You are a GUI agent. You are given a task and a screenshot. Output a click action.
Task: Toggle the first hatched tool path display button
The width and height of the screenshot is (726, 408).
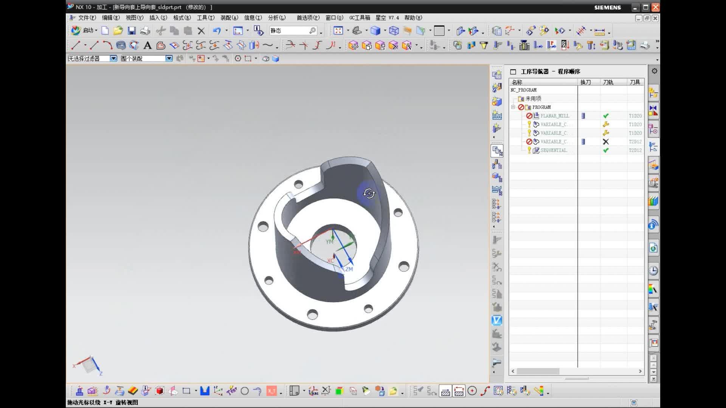446,391
